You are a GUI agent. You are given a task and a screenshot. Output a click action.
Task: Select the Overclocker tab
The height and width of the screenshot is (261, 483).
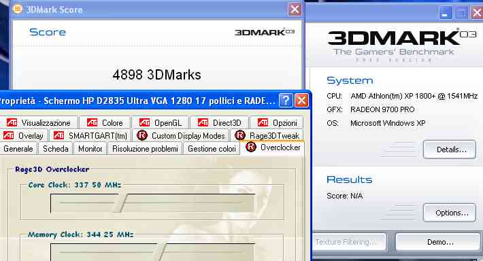(x=272, y=147)
